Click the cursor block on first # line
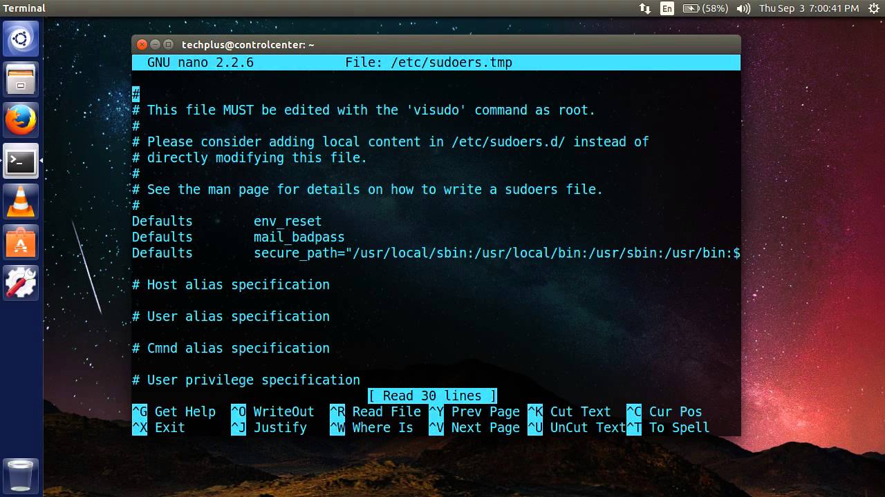This screenshot has height=497, width=885. click(136, 95)
